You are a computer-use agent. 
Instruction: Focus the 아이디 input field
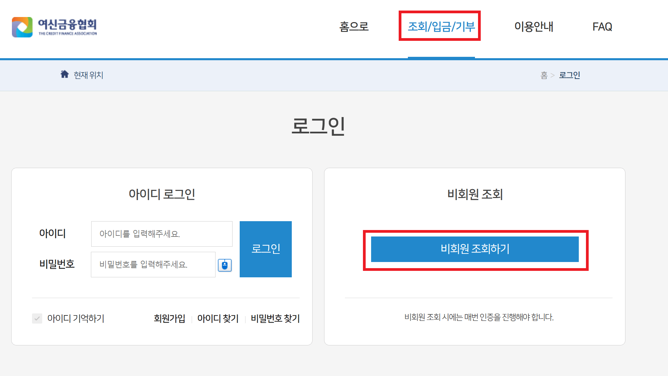point(162,234)
